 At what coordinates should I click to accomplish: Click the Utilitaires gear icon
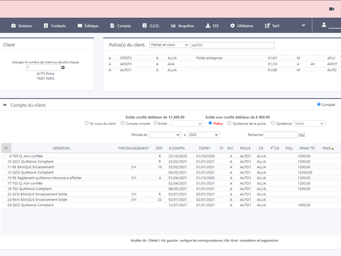coord(232,26)
